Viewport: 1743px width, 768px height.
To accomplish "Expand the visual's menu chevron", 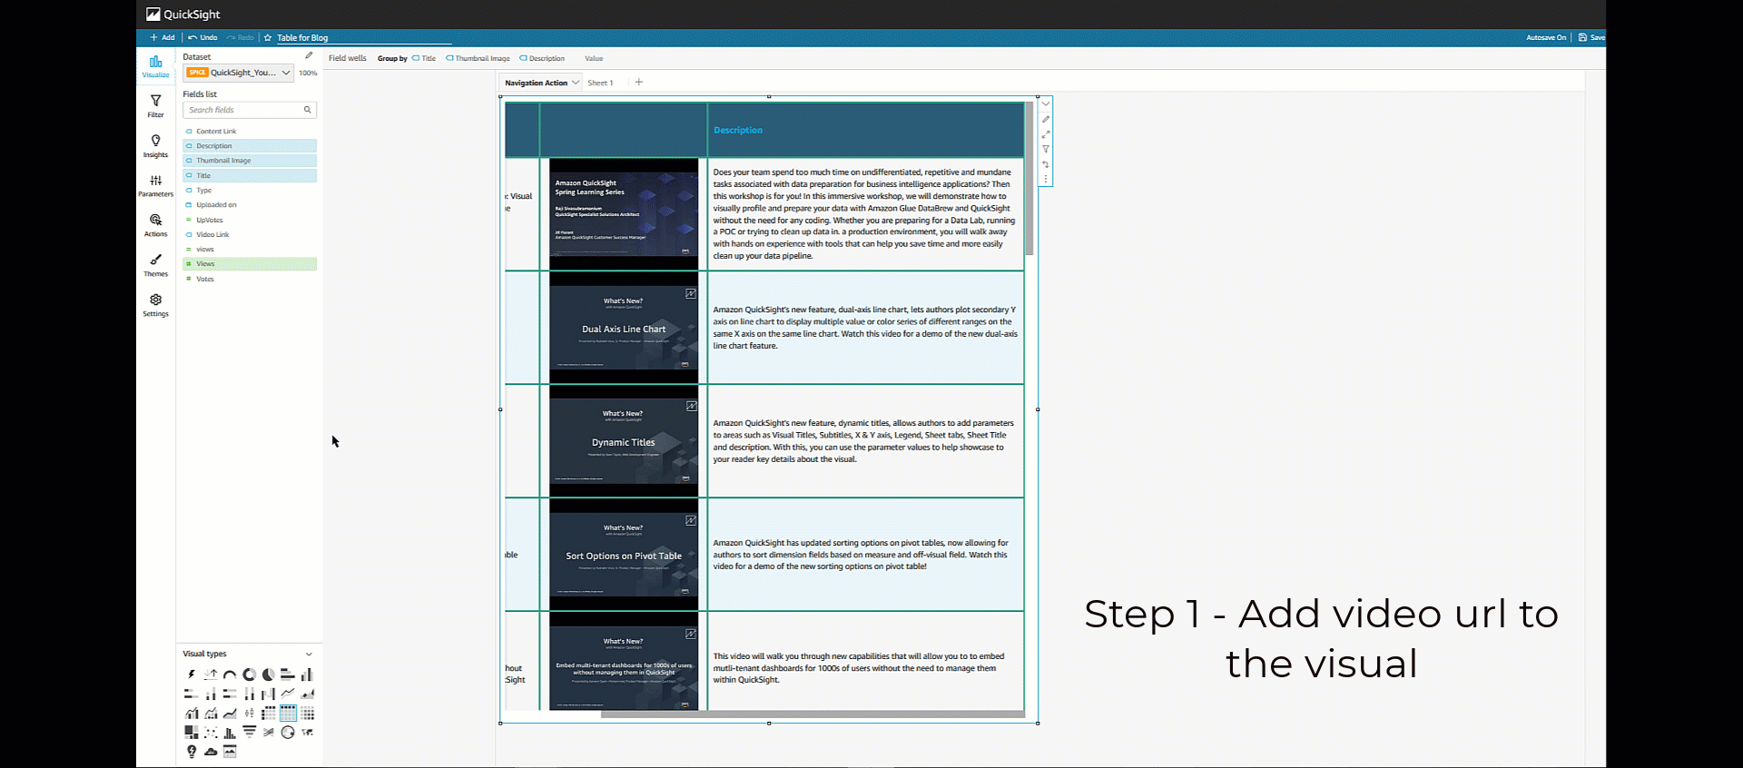I will pyautogui.click(x=1046, y=103).
